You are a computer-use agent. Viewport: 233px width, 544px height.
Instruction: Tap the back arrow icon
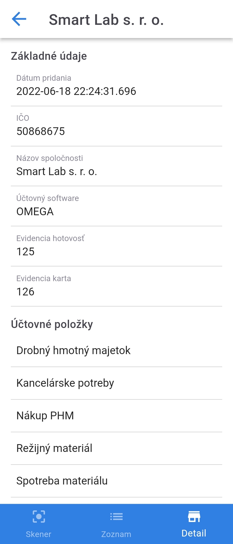coord(19,19)
